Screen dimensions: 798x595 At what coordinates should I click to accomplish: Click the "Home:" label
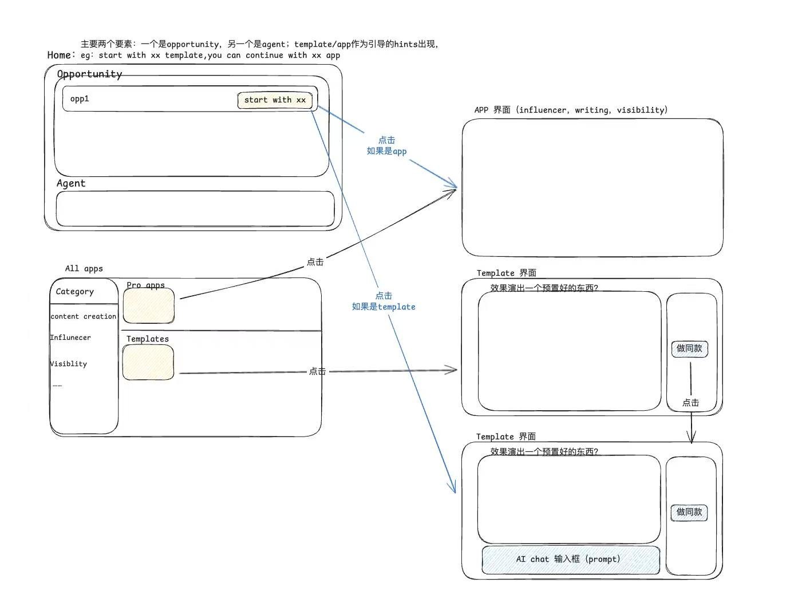pyautogui.click(x=61, y=55)
